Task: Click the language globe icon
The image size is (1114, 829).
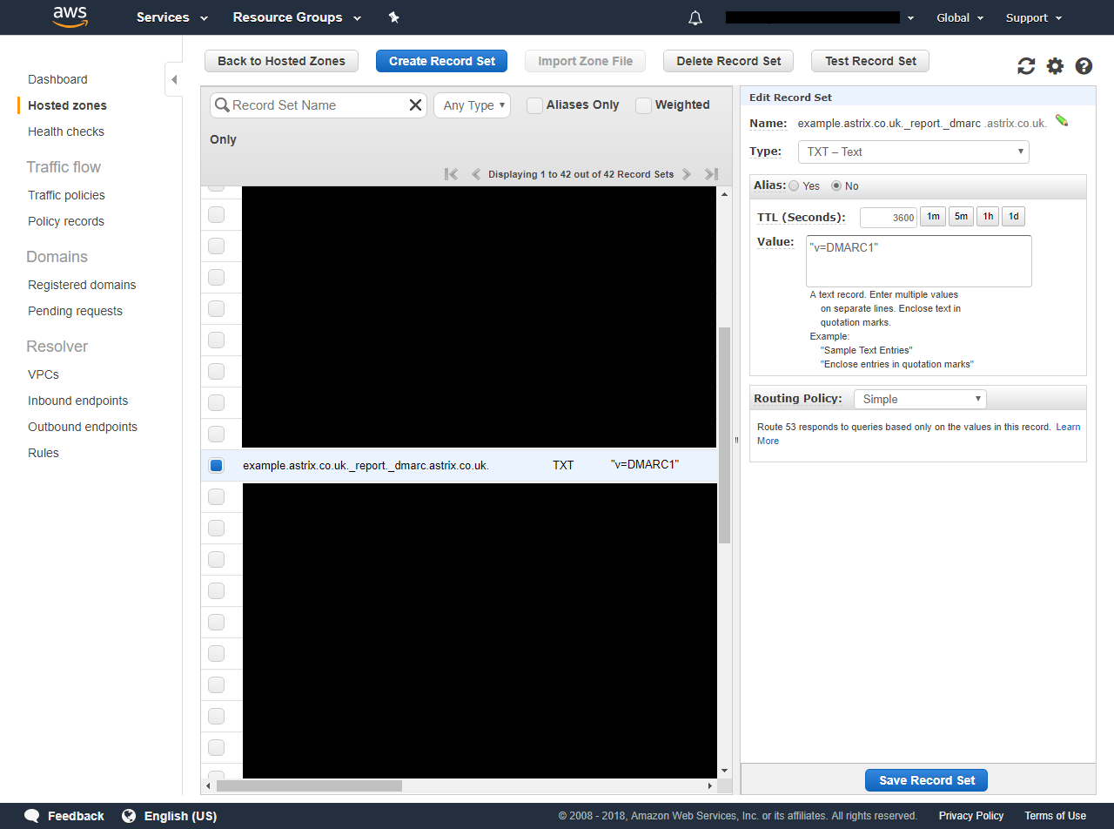Action: pyautogui.click(x=129, y=816)
